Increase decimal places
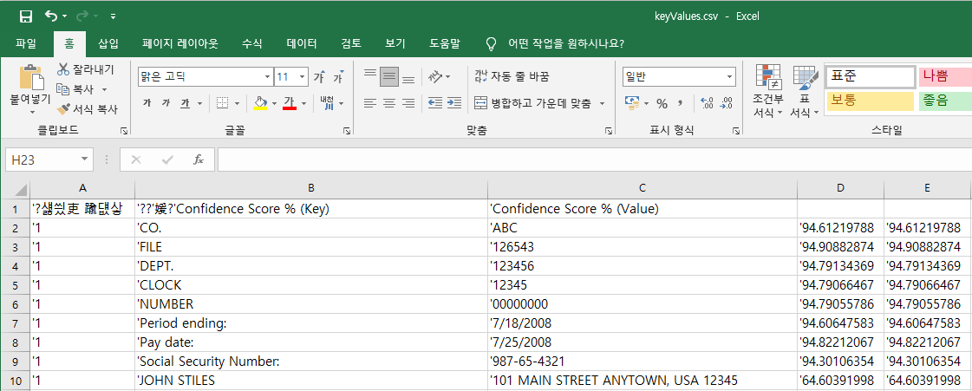The width and height of the screenshot is (972, 391). tap(706, 103)
